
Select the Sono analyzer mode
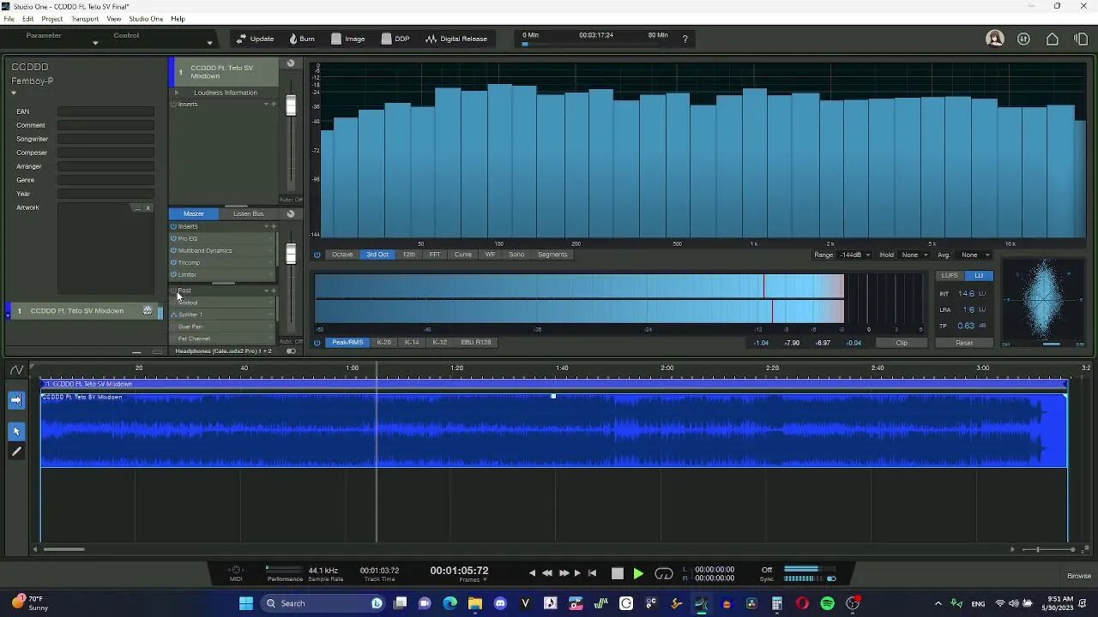(x=516, y=255)
